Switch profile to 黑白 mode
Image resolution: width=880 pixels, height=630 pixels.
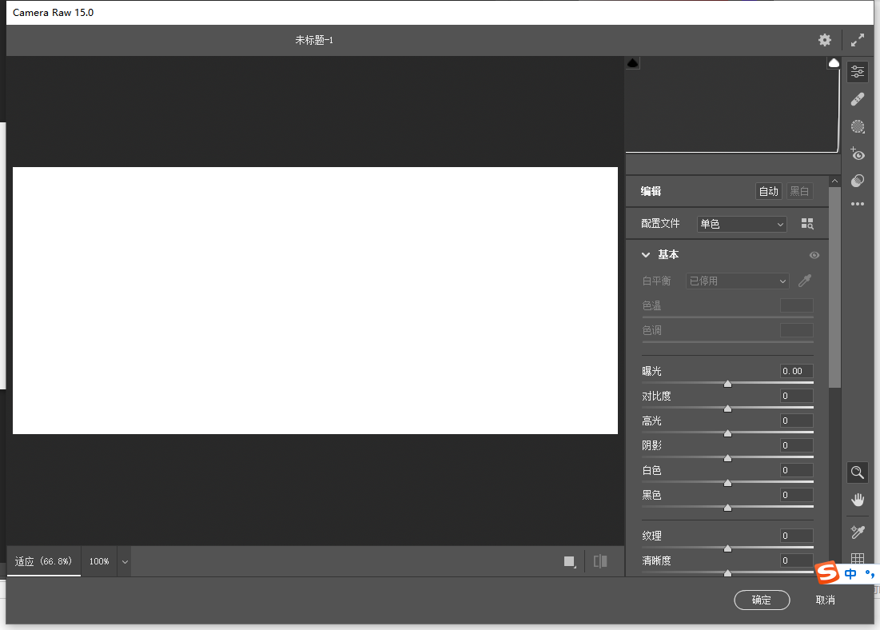798,191
